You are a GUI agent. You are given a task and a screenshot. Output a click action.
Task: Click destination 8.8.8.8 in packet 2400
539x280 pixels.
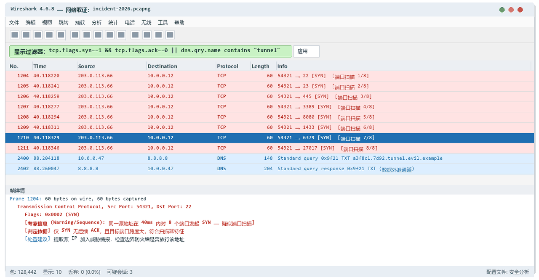point(157,158)
